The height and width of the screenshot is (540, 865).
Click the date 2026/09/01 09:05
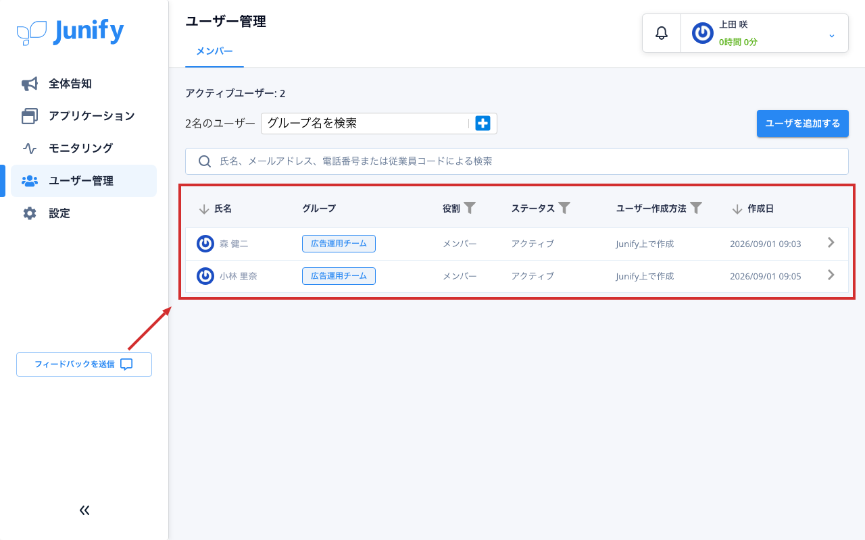(766, 276)
